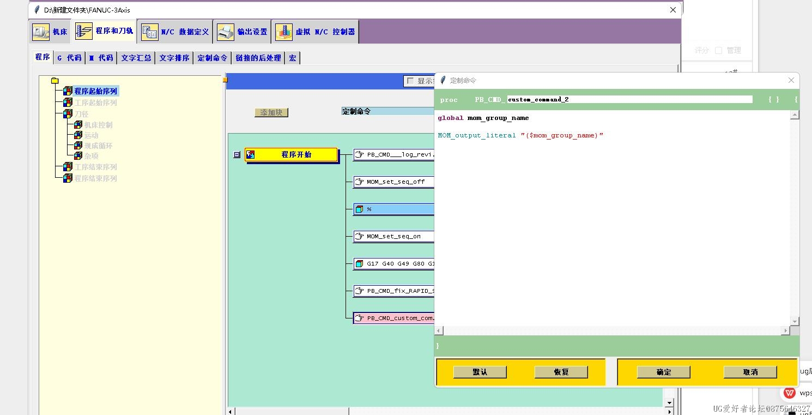
Task: Select the M 代码 sub-tab
Action: point(101,58)
